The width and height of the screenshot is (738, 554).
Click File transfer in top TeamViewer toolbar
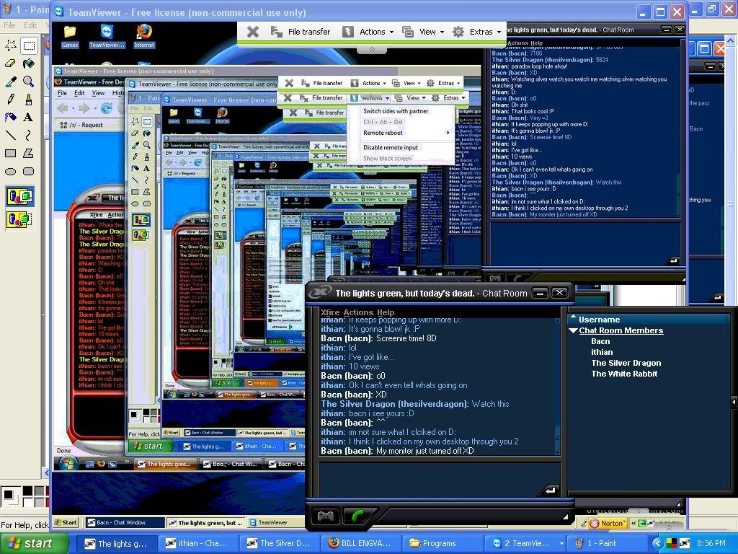click(x=301, y=32)
